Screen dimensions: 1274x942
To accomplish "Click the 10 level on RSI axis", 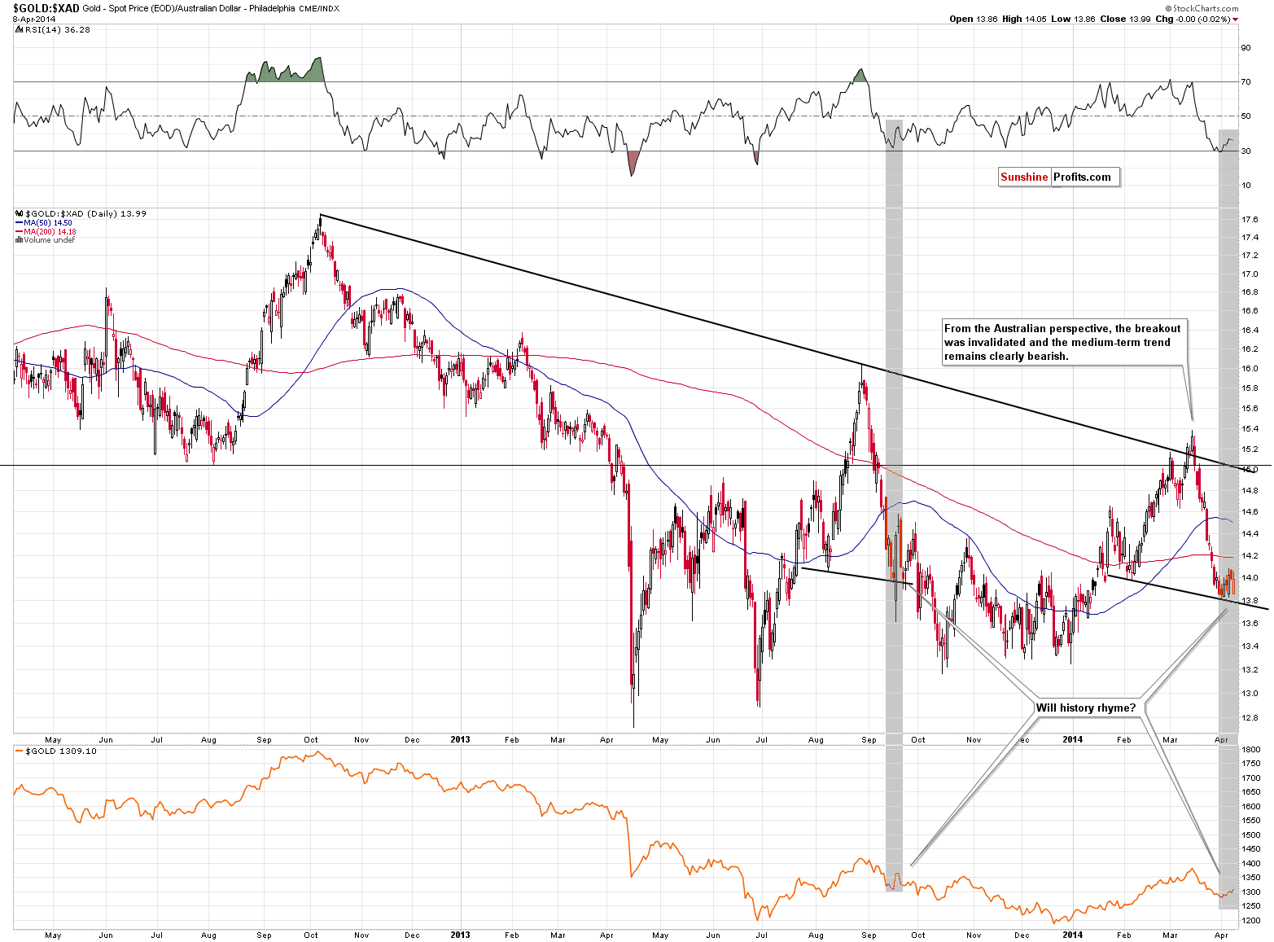I will tap(1246, 185).
